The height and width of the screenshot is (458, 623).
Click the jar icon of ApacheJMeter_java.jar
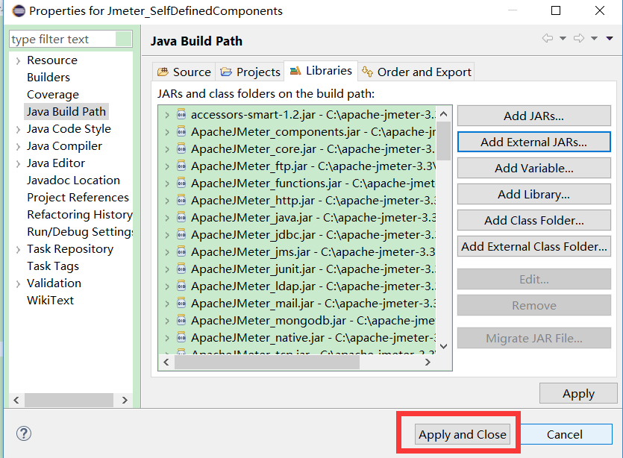point(181,217)
